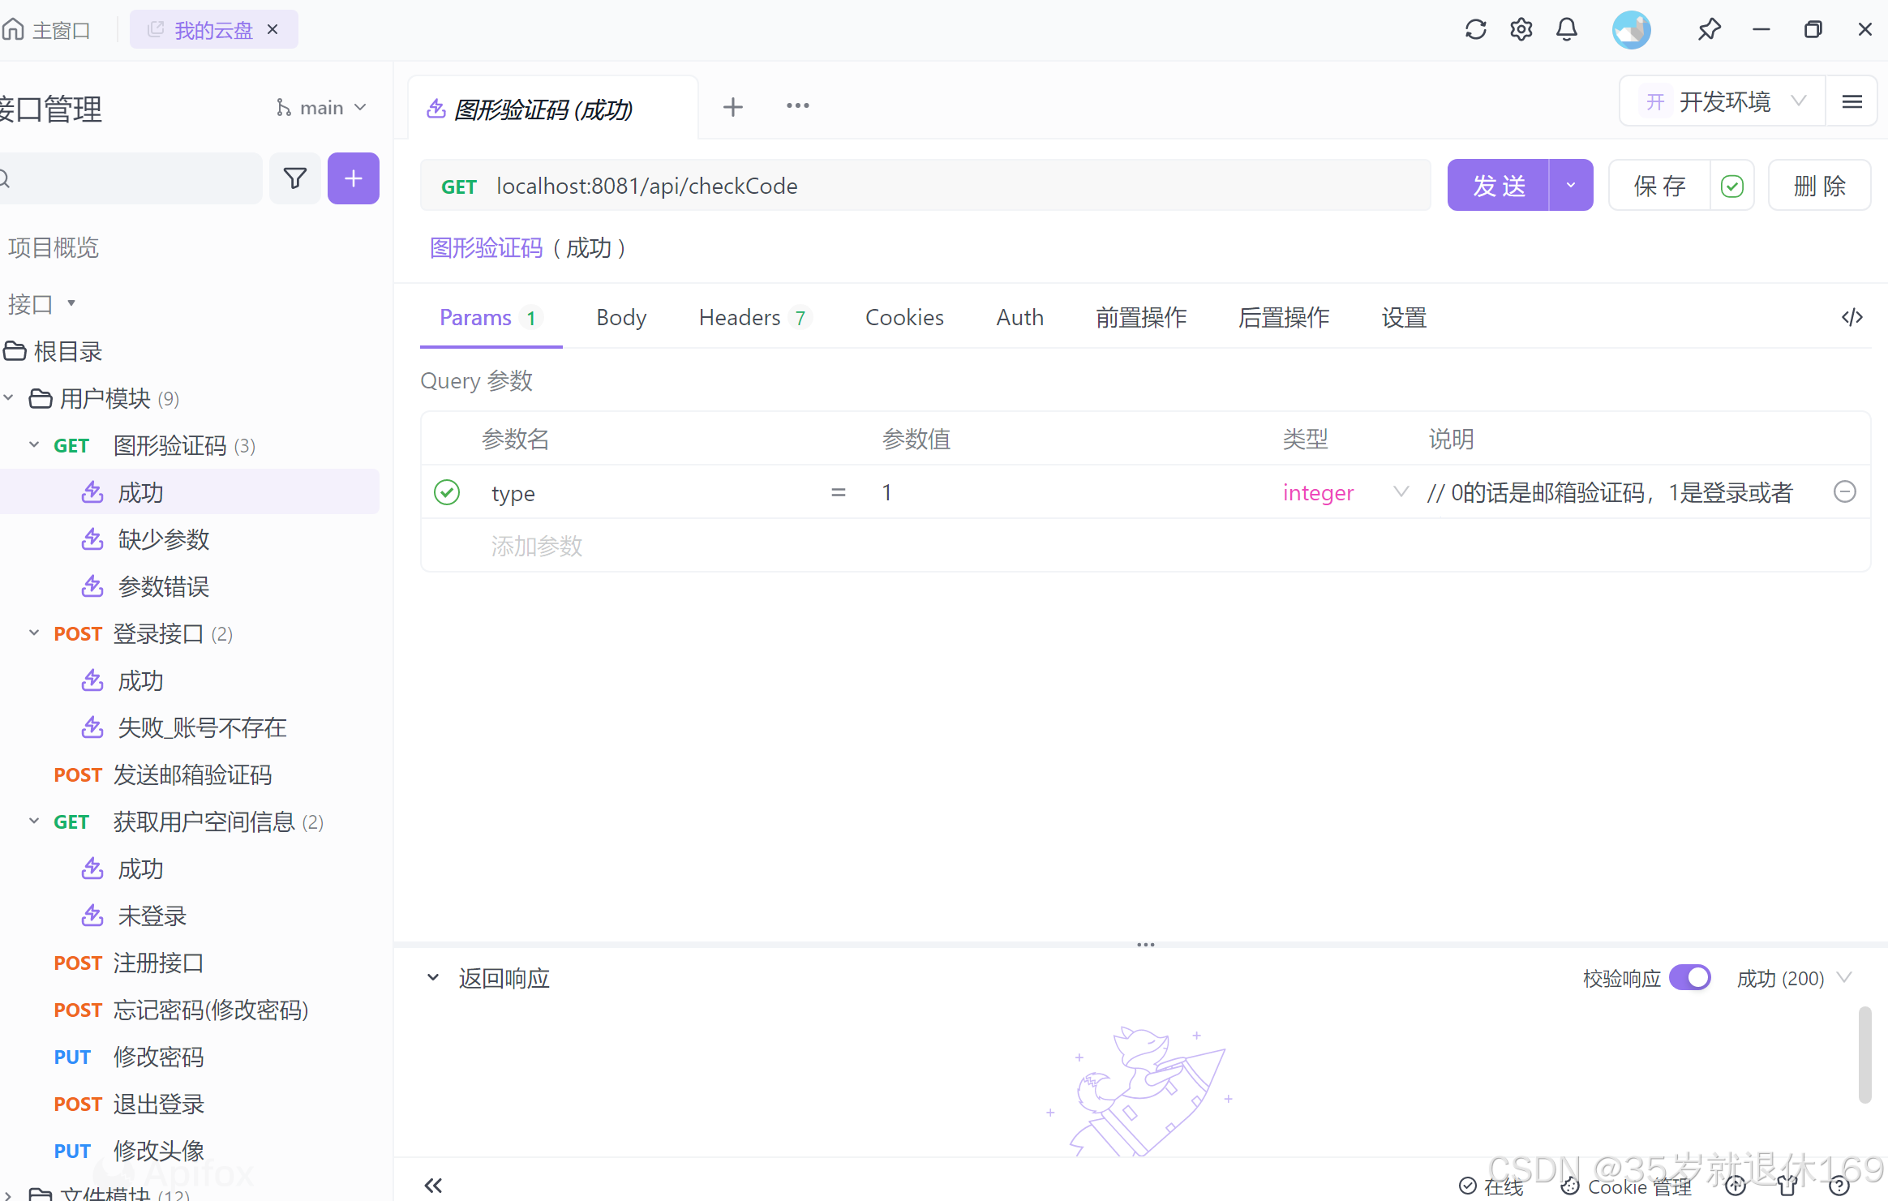Click the filter icon in sidebar
Screen dimensions: 1888x1201
[x=295, y=178]
